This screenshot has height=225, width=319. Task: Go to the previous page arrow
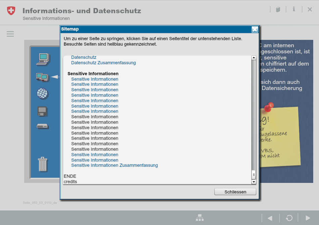click(x=270, y=218)
